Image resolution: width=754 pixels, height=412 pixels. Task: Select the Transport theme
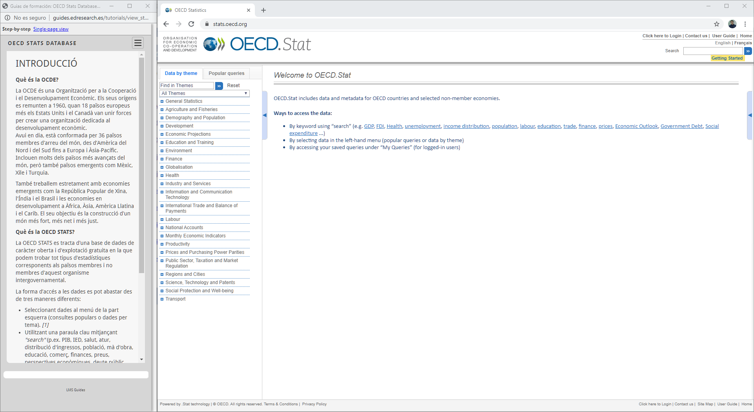[x=175, y=299]
